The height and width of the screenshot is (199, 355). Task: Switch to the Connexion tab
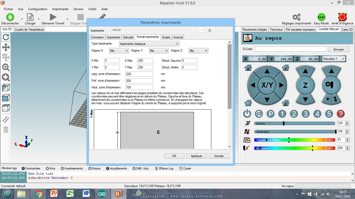click(x=97, y=37)
